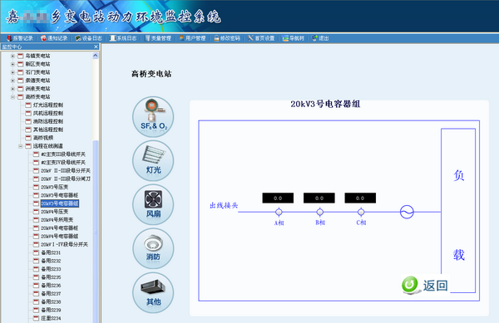The width and height of the screenshot is (499, 323).
Task: Open 设备日志 device log
Action: (88, 38)
